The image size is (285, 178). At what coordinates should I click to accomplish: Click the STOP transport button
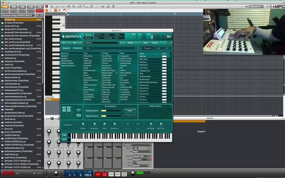(x=111, y=175)
